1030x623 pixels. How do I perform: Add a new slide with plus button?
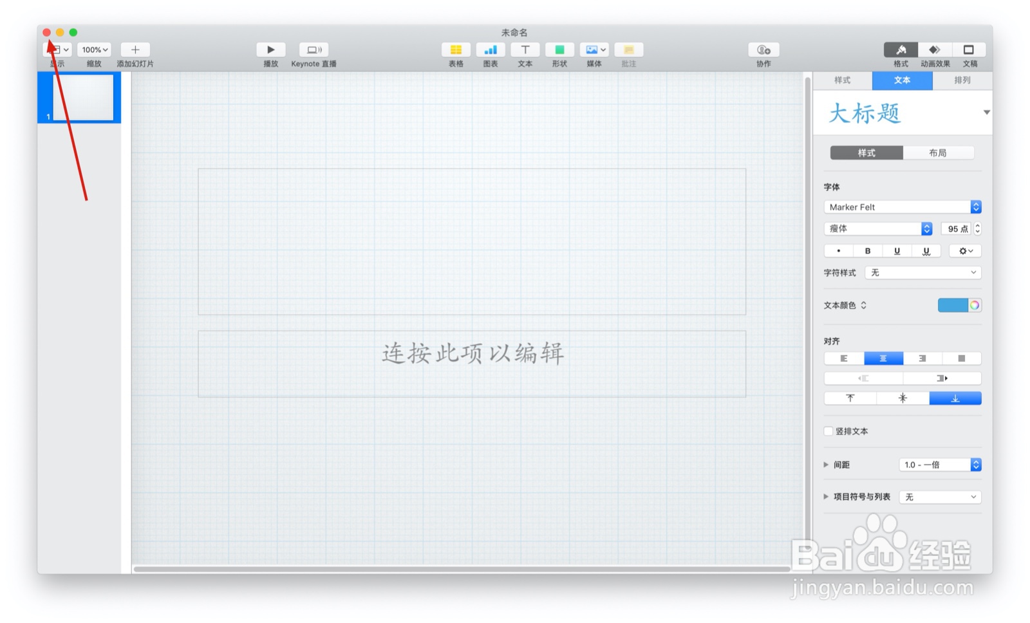point(135,50)
